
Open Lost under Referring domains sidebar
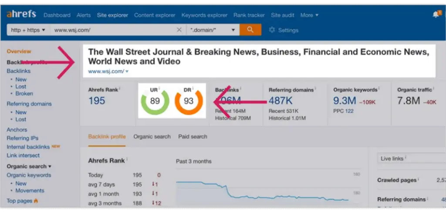click(21, 119)
